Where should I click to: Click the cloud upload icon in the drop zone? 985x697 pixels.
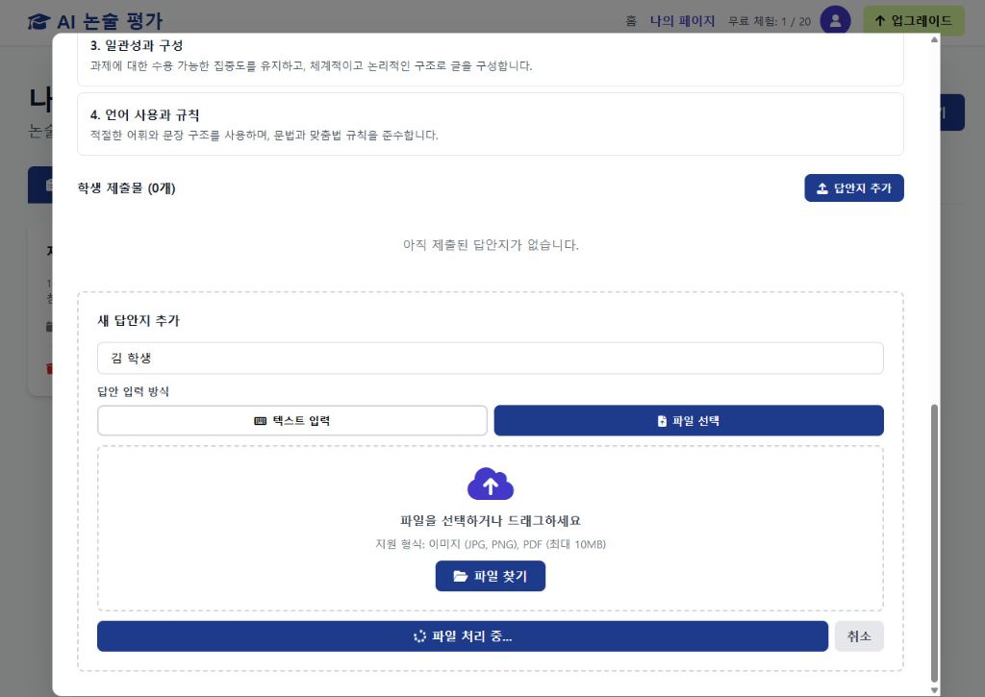click(x=491, y=484)
